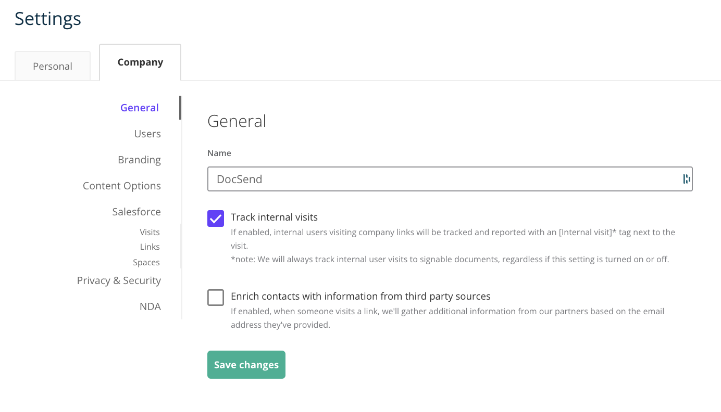Viewport: 721px width, 412px height.
Task: Select the Company tab
Action: click(140, 62)
